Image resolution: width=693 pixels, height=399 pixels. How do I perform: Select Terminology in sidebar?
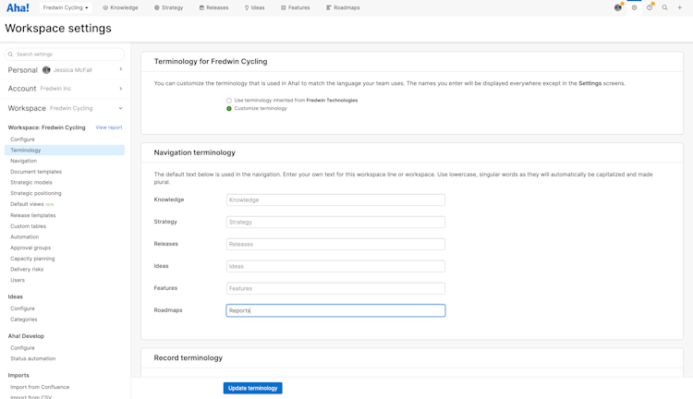click(x=65, y=151)
